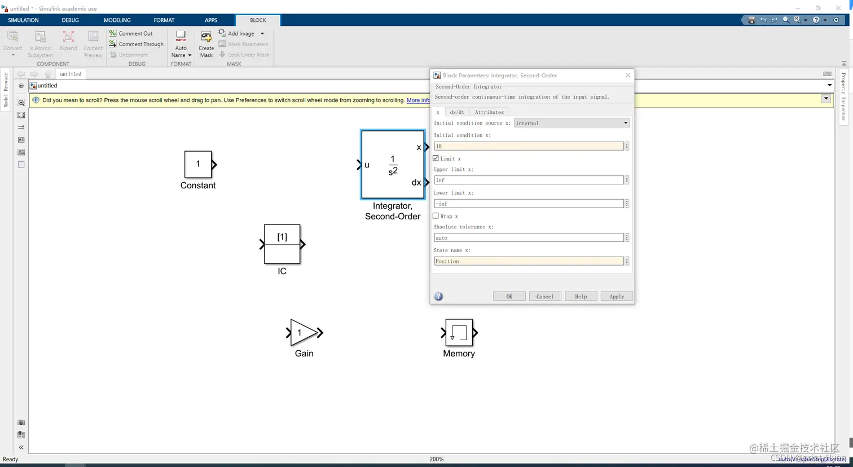Image resolution: width=853 pixels, height=467 pixels.
Task: Open the Property Inspector side panel
Action: [843, 96]
